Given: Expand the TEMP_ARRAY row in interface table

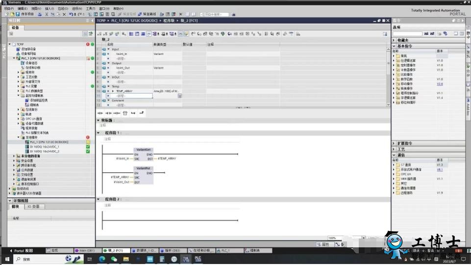Looking at the screenshot, I should tap(113, 91).
